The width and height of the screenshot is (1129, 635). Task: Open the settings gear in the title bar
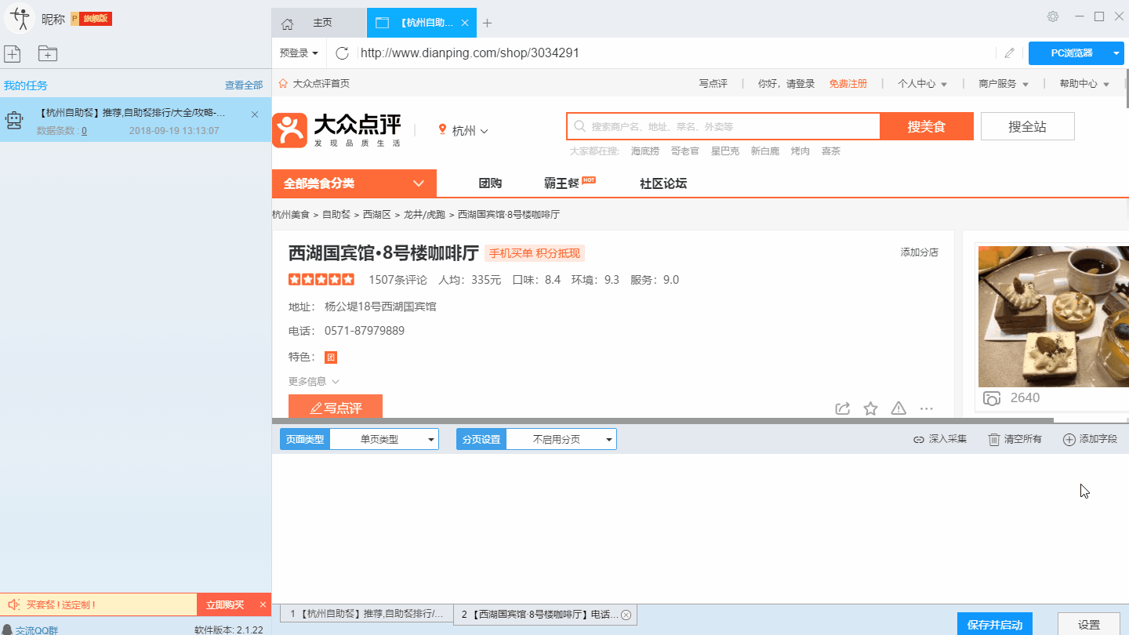click(1053, 16)
